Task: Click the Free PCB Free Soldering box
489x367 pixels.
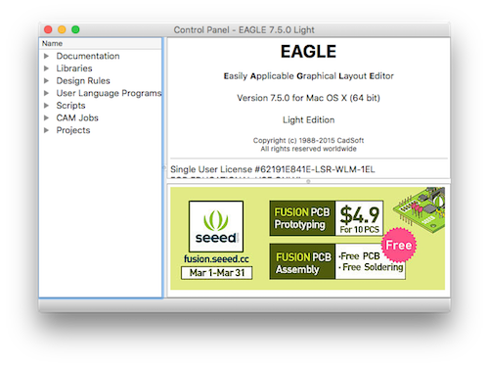Action: 371,262
